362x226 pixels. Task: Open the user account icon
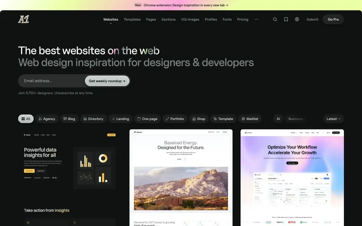pos(297,19)
